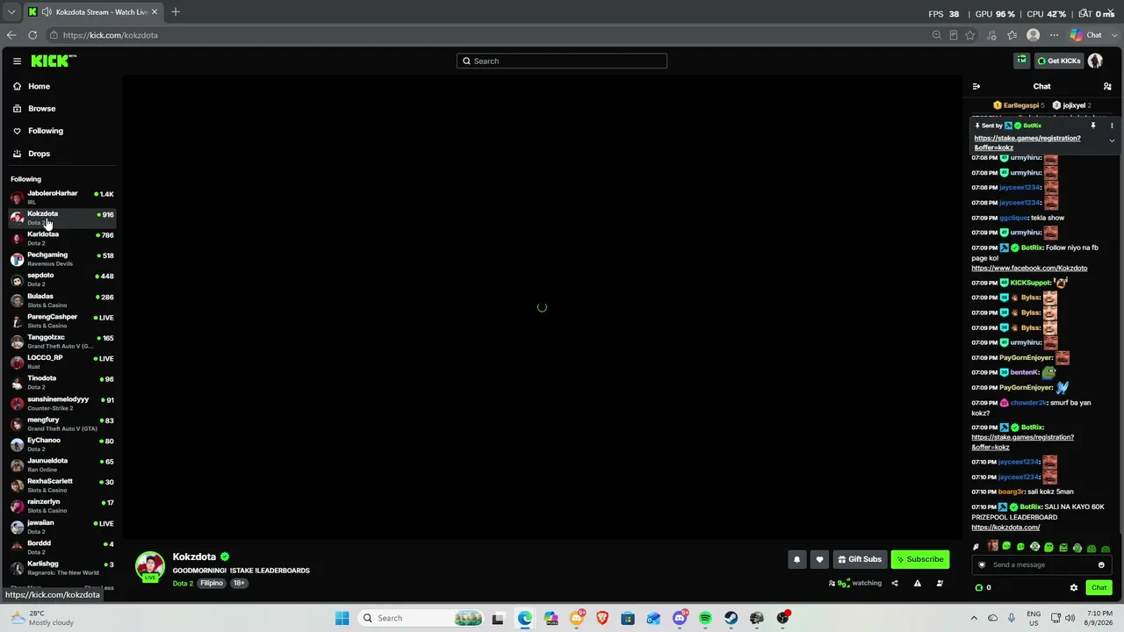Open the Buladas channel
The height and width of the screenshot is (632, 1124).
[61, 300]
